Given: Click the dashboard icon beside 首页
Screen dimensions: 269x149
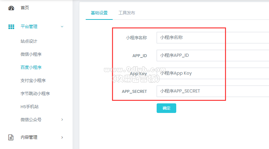Looking at the screenshot, I should pos(11,8).
